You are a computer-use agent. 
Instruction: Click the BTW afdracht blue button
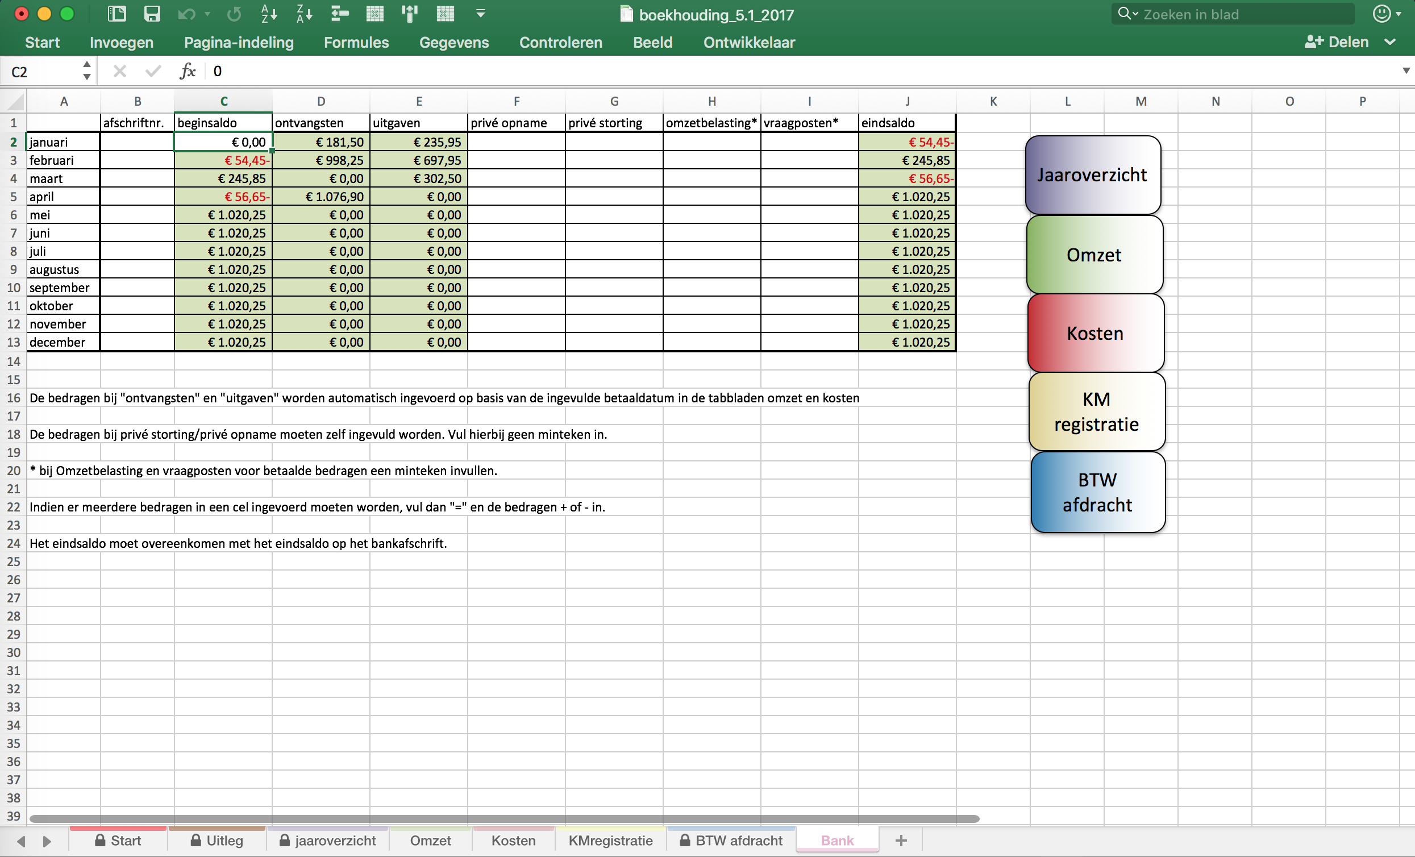pyautogui.click(x=1097, y=492)
